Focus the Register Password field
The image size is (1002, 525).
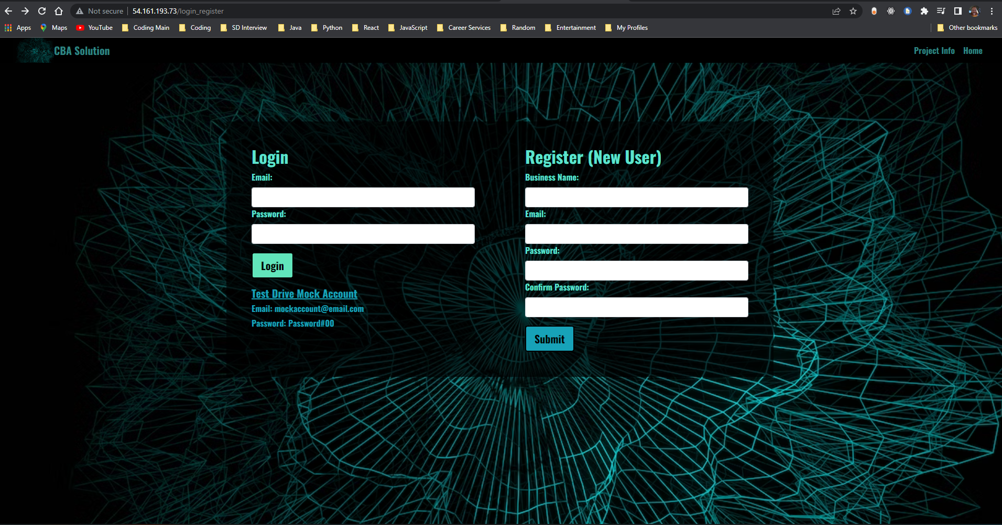tap(637, 271)
